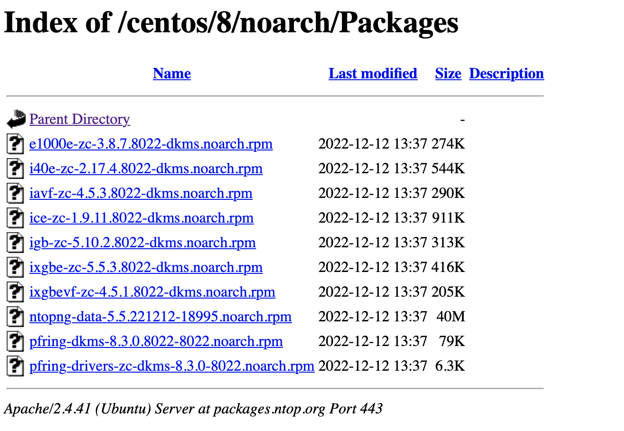Open the Parent Directory link
The width and height of the screenshot is (624, 431).
tap(79, 119)
